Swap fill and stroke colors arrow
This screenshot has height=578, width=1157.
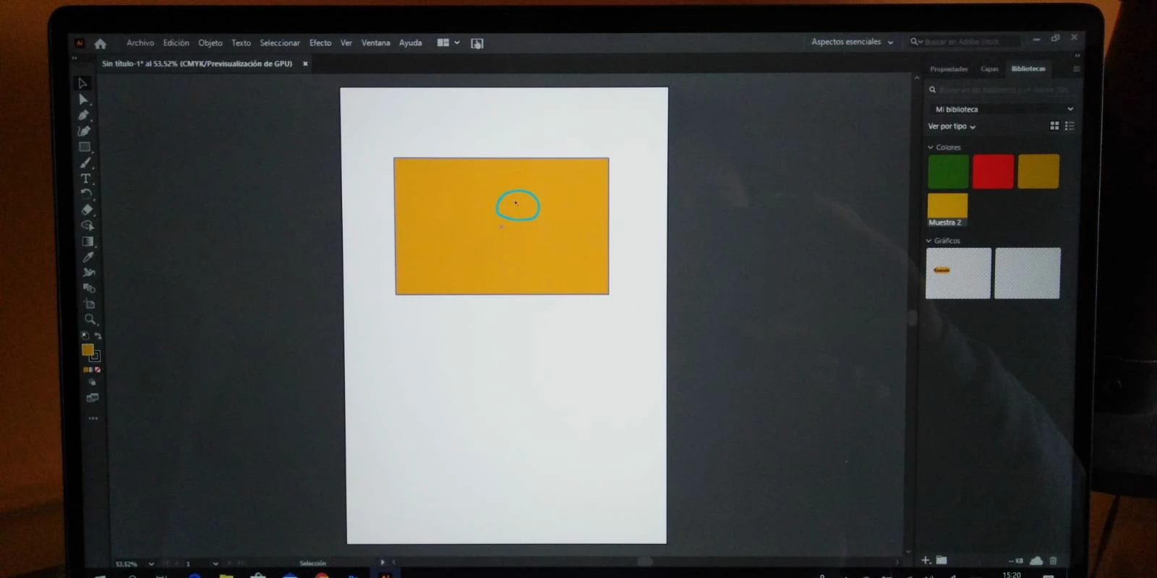click(x=98, y=336)
